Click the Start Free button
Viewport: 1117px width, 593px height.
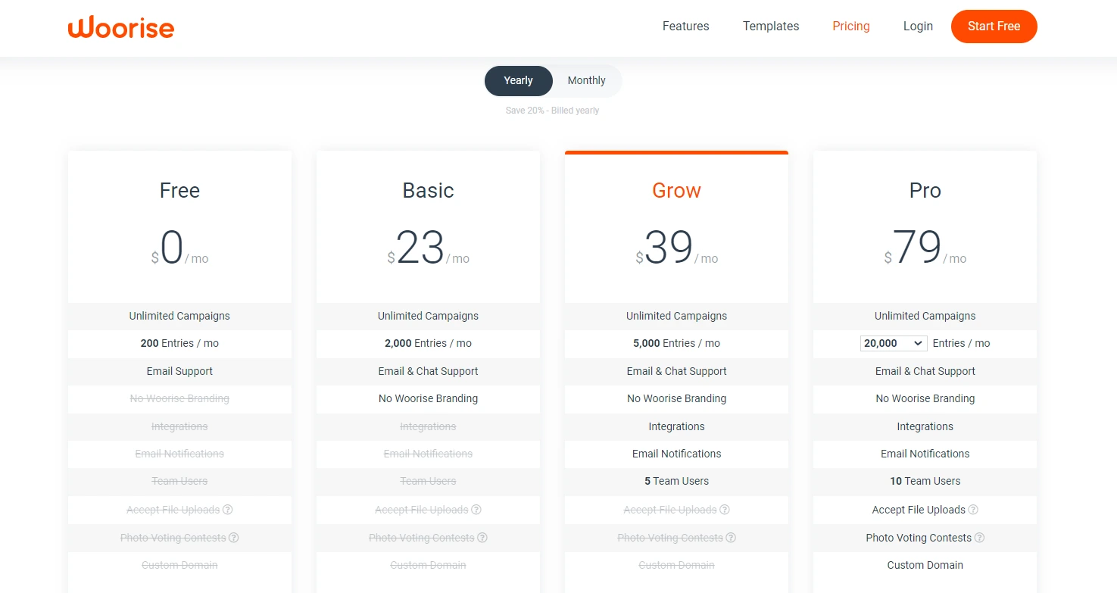[x=994, y=27]
